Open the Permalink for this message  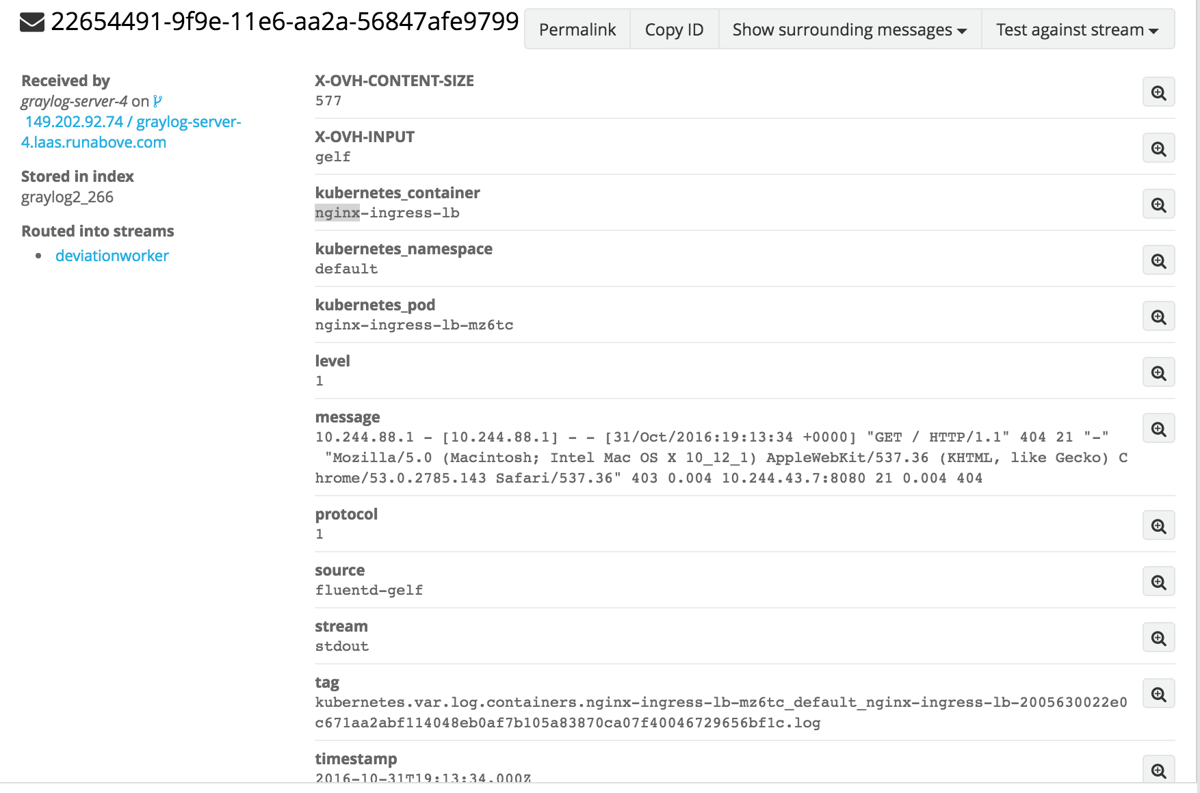point(577,29)
